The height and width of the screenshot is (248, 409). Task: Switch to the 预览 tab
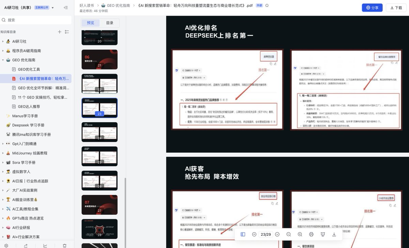91,23
